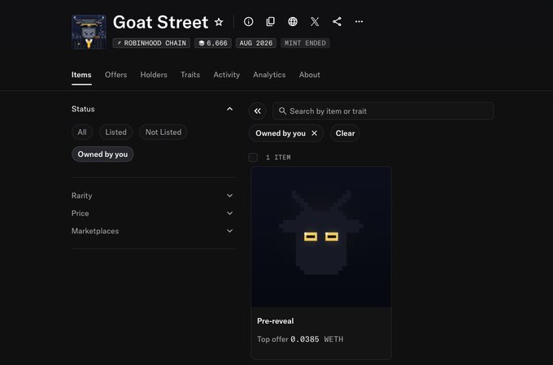Go to the Activity tab
553x365 pixels.
226,75
